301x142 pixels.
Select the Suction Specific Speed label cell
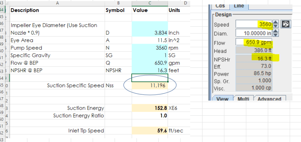57,86
